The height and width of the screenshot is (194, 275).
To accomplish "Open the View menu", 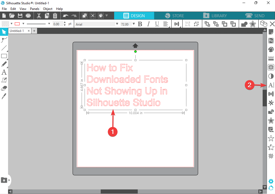I will point(23,9).
